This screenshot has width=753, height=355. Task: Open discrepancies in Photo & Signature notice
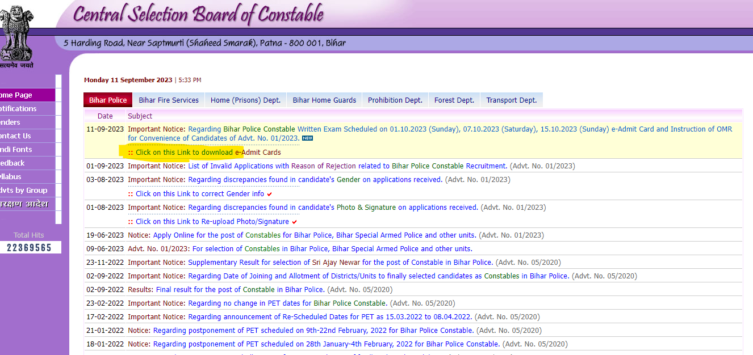[x=333, y=208]
